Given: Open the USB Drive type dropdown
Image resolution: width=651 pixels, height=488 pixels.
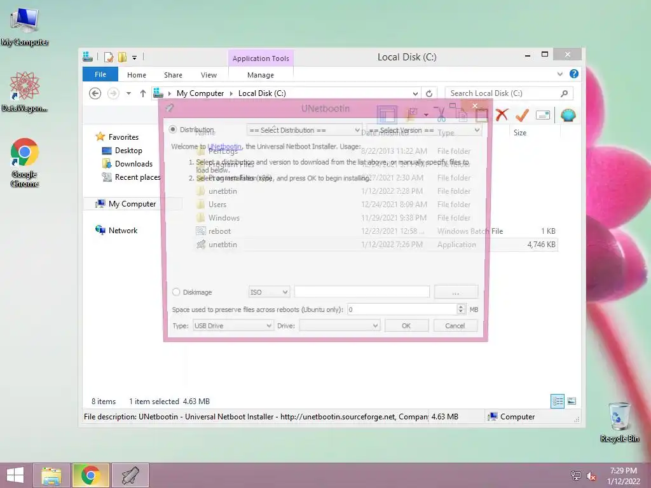Looking at the screenshot, I should pos(233,326).
